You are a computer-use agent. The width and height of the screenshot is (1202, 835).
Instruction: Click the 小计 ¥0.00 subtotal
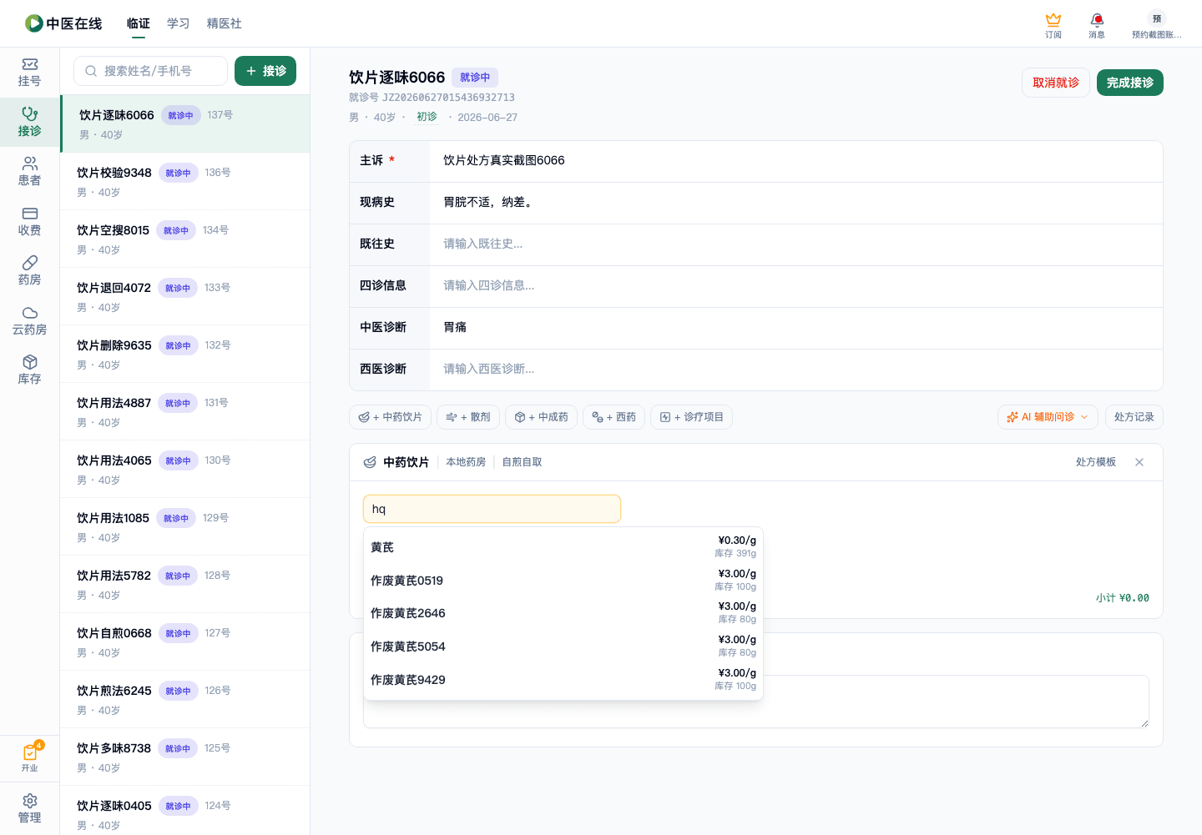pyautogui.click(x=1122, y=598)
